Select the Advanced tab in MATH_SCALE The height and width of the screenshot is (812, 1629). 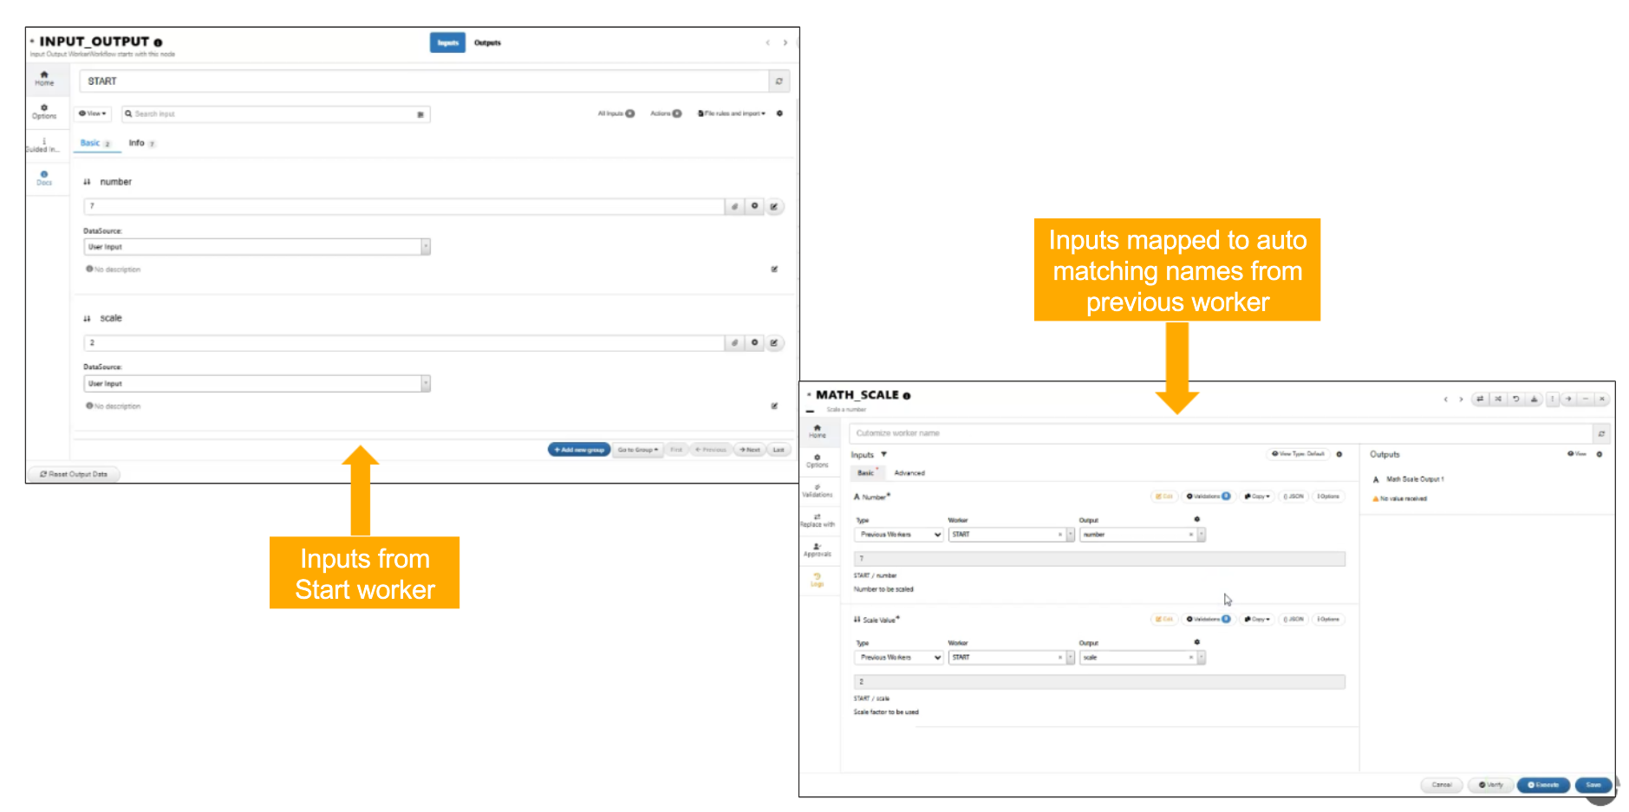909,473
